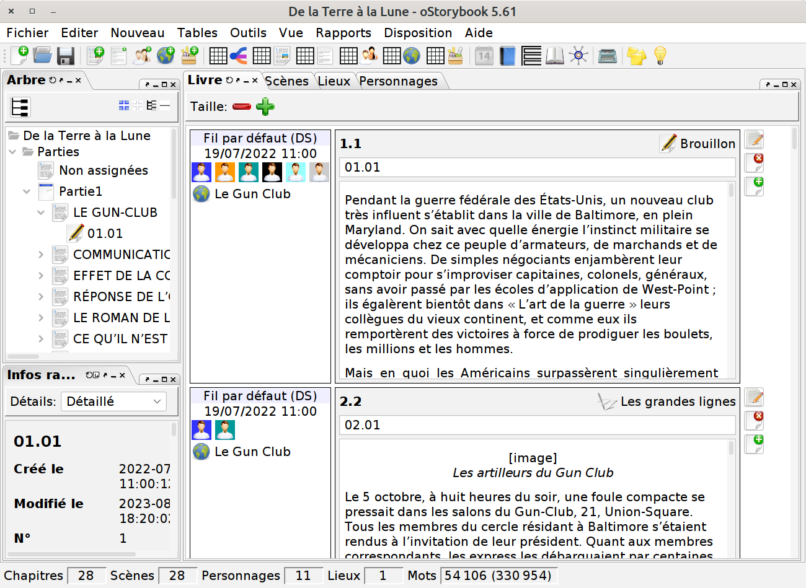Edit scene 2.2 pencil icon
Screen dimensions: 806x588
[x=755, y=397]
